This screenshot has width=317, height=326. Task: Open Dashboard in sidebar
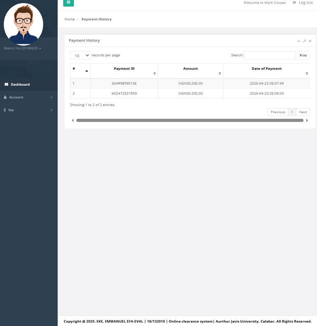click(29, 84)
